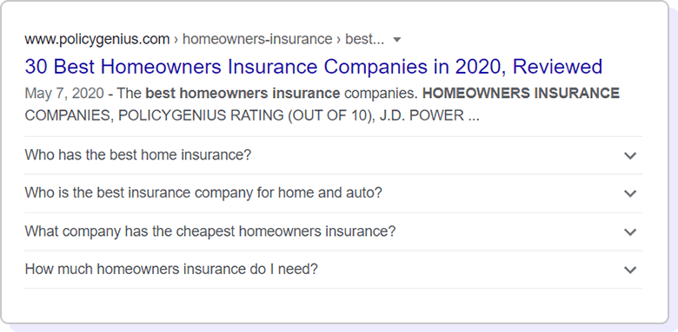Click the "May 7, 2020" snippet date
Screen dimensions: 678x332
pos(64,94)
